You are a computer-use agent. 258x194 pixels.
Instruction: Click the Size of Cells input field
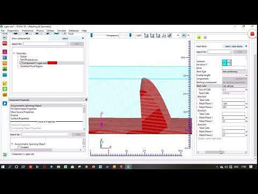(x=233, y=89)
